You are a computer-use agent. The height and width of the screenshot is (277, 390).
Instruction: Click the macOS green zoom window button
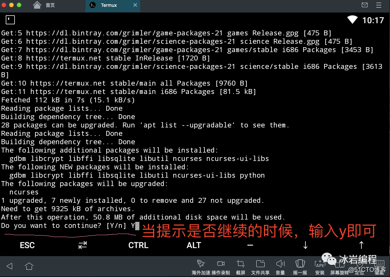tap(19, 5)
